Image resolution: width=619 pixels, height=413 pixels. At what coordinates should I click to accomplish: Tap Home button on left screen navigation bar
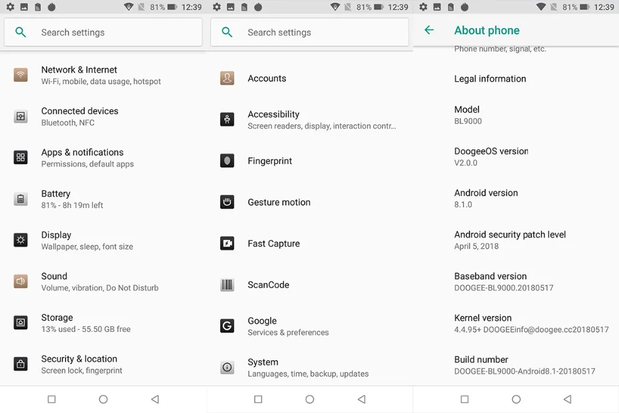103,399
